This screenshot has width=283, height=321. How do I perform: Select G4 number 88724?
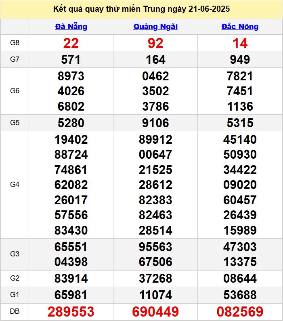click(71, 155)
